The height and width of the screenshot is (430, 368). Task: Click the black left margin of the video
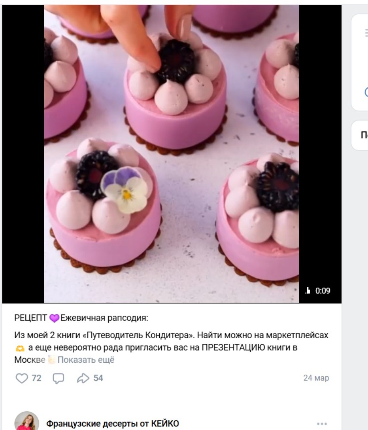click(x=23, y=153)
